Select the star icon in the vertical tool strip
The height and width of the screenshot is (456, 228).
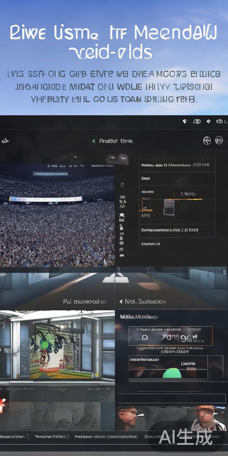pos(122,215)
